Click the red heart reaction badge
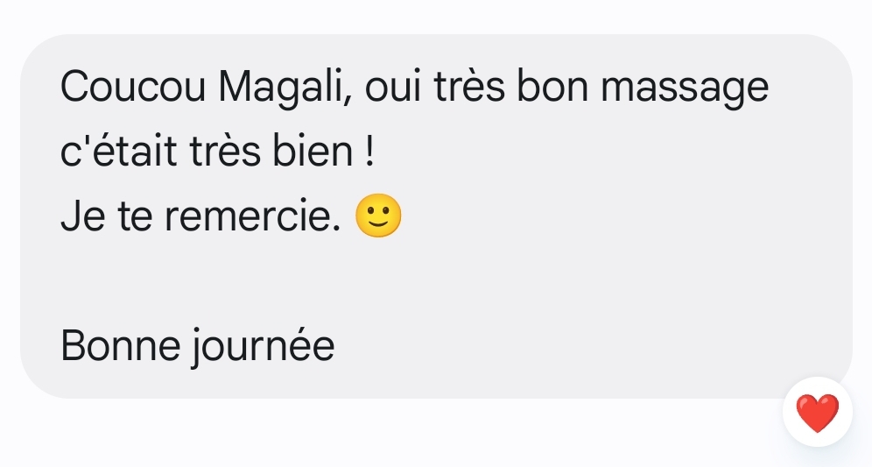This screenshot has height=467, width=872. click(817, 413)
